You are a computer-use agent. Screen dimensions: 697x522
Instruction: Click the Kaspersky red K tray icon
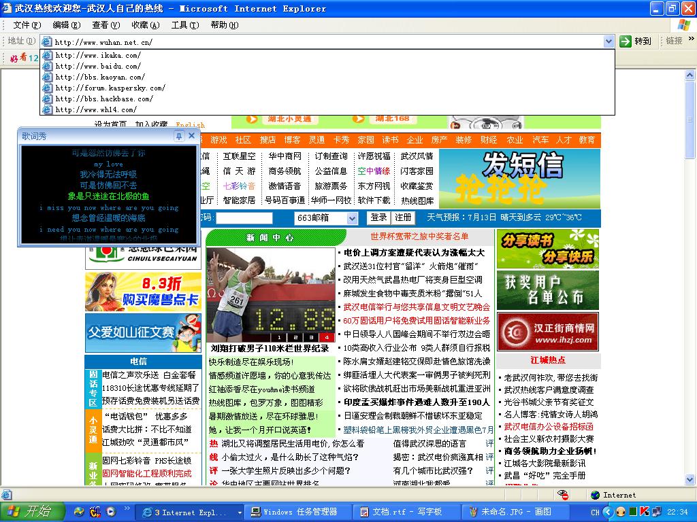point(645,512)
